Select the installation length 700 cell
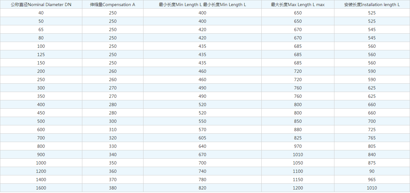Viewport: 410px width, 193px height. 372,121
